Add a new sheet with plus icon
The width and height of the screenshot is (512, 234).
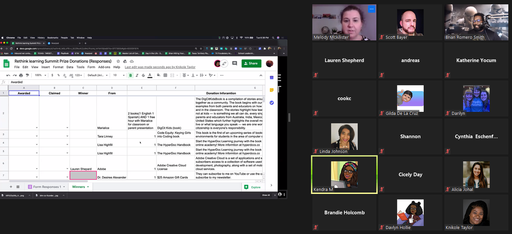pos(12,187)
